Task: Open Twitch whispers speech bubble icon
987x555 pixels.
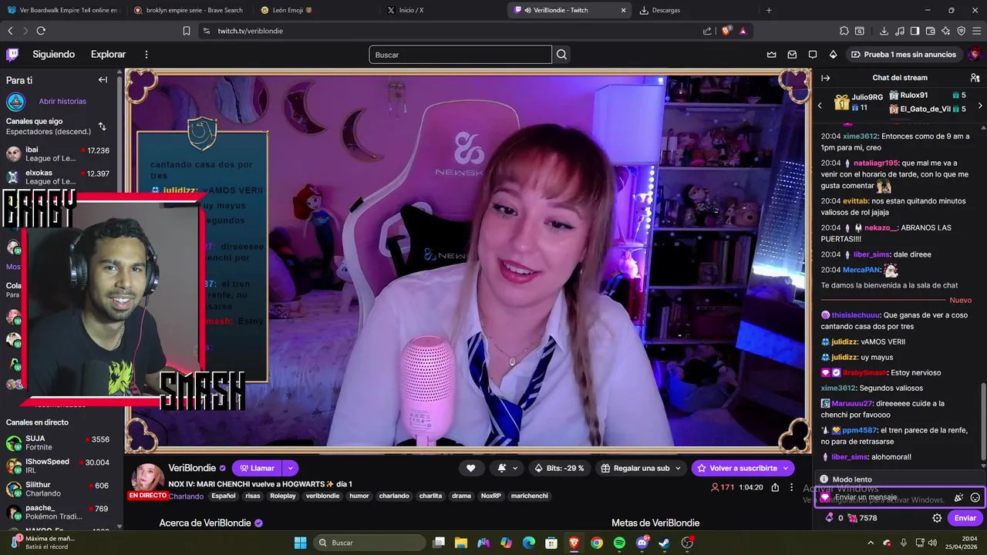Action: coord(813,55)
